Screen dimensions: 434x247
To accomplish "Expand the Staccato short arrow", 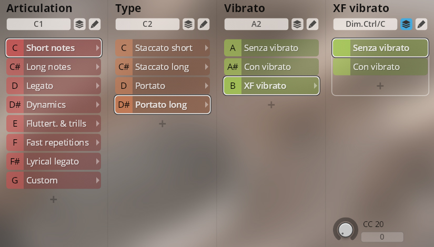I will [x=206, y=48].
